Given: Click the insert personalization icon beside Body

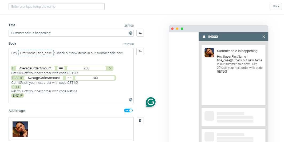Looking at the screenshot, I should 140,52.
